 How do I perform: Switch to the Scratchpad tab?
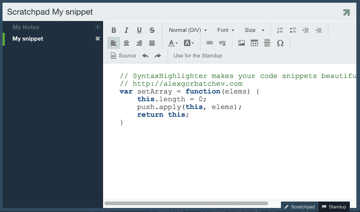(x=300, y=207)
